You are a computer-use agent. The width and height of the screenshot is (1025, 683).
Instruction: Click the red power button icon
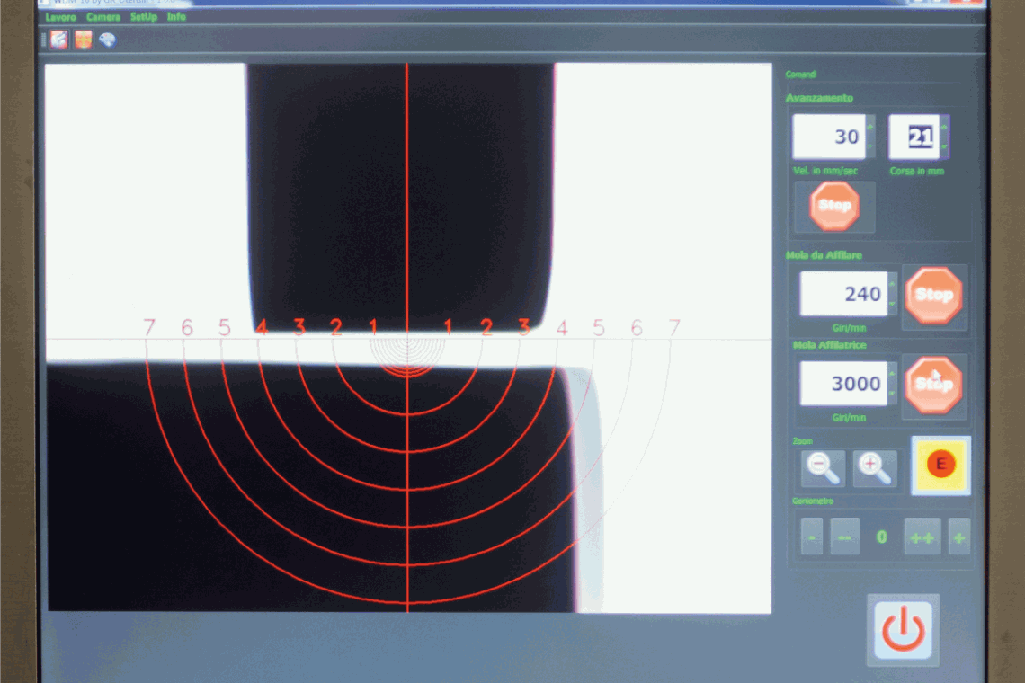[x=904, y=630]
